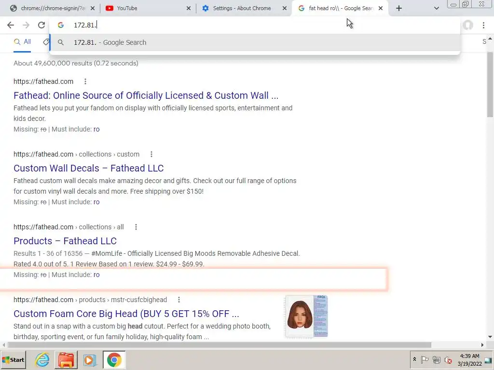Viewport: 494px width, 370px height.
Task: Close the Settings - About Chrome tab
Action: [285, 9]
